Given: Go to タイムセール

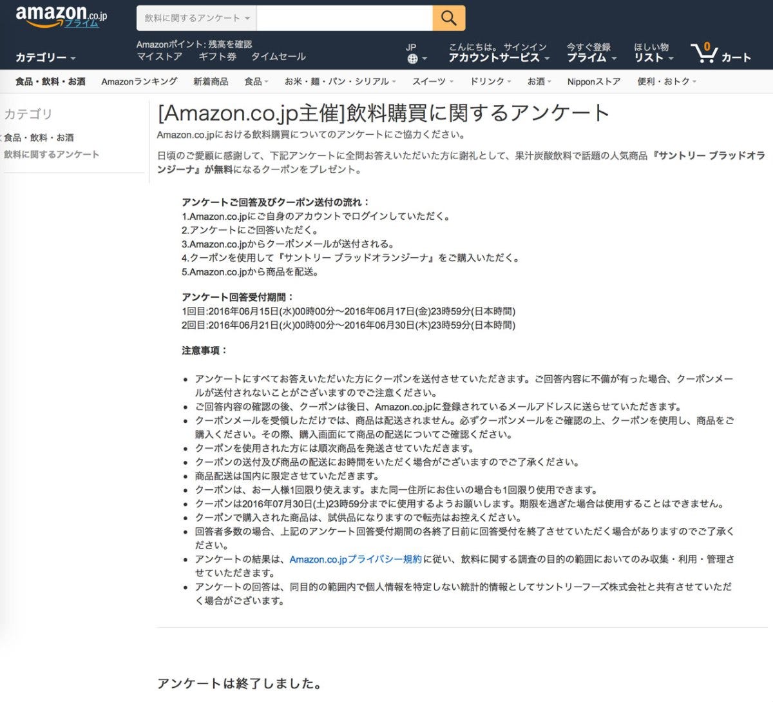Looking at the screenshot, I should 278,57.
